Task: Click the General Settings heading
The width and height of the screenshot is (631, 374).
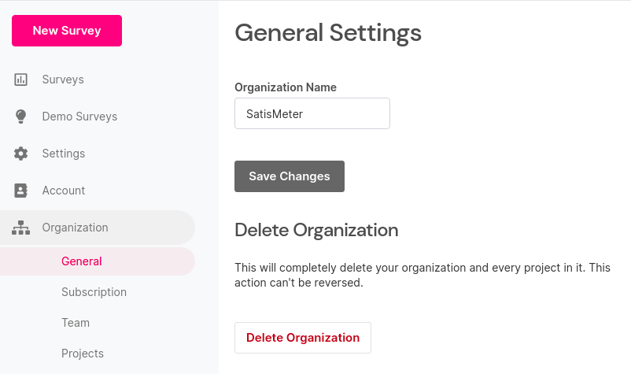Action: click(x=328, y=33)
